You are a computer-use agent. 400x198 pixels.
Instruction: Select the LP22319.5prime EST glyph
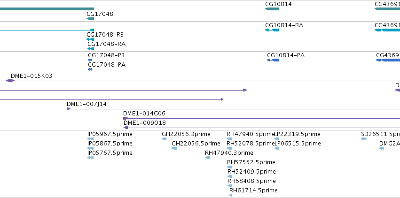[x=277, y=139]
